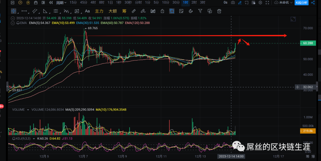Click the paperclip attachment icon
Image resolution: width=321 pixels, height=161 pixels.
click(191, 11)
